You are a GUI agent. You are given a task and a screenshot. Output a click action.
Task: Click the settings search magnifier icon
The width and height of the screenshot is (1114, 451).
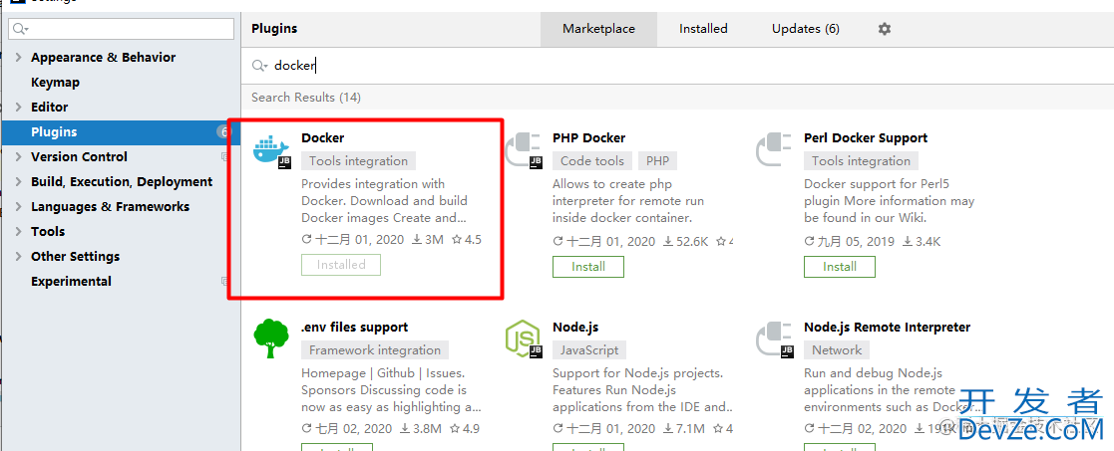point(21,29)
